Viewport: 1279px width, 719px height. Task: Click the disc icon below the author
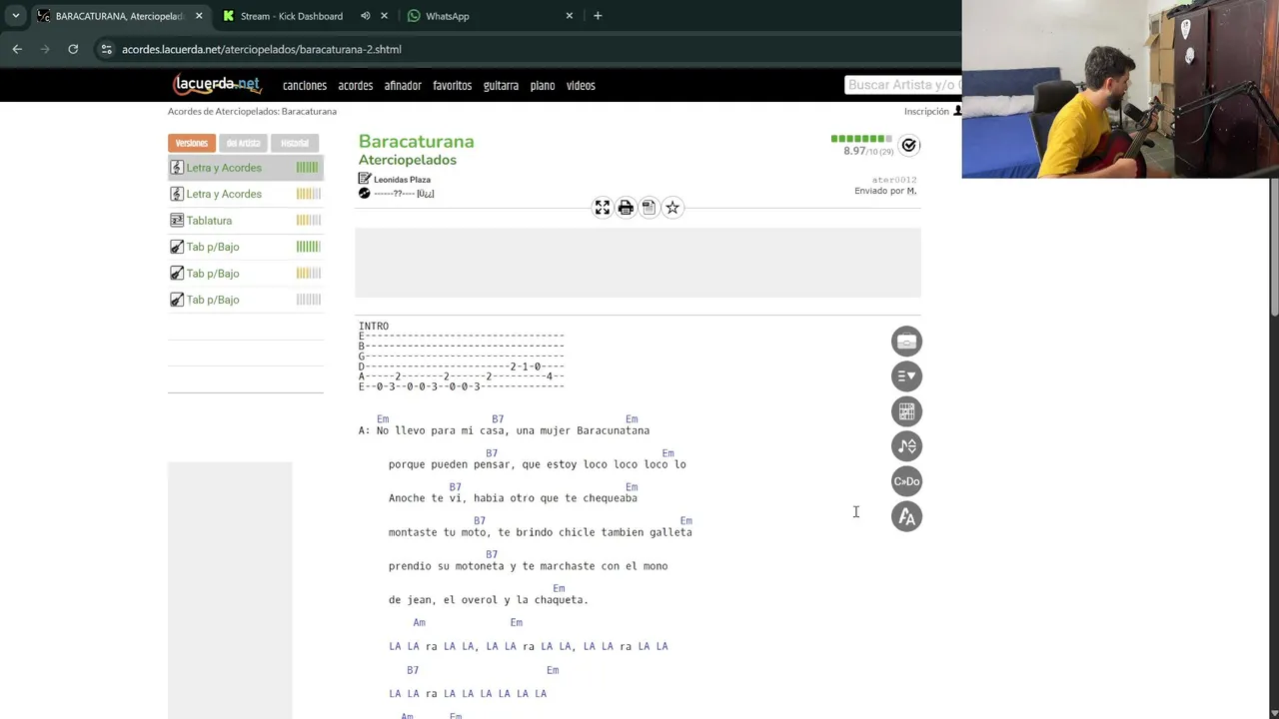click(x=365, y=193)
